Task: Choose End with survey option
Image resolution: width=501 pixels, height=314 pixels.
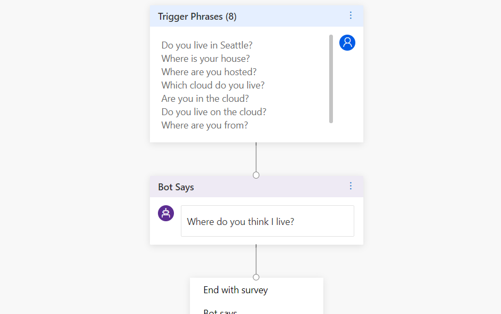Action: coord(235,291)
